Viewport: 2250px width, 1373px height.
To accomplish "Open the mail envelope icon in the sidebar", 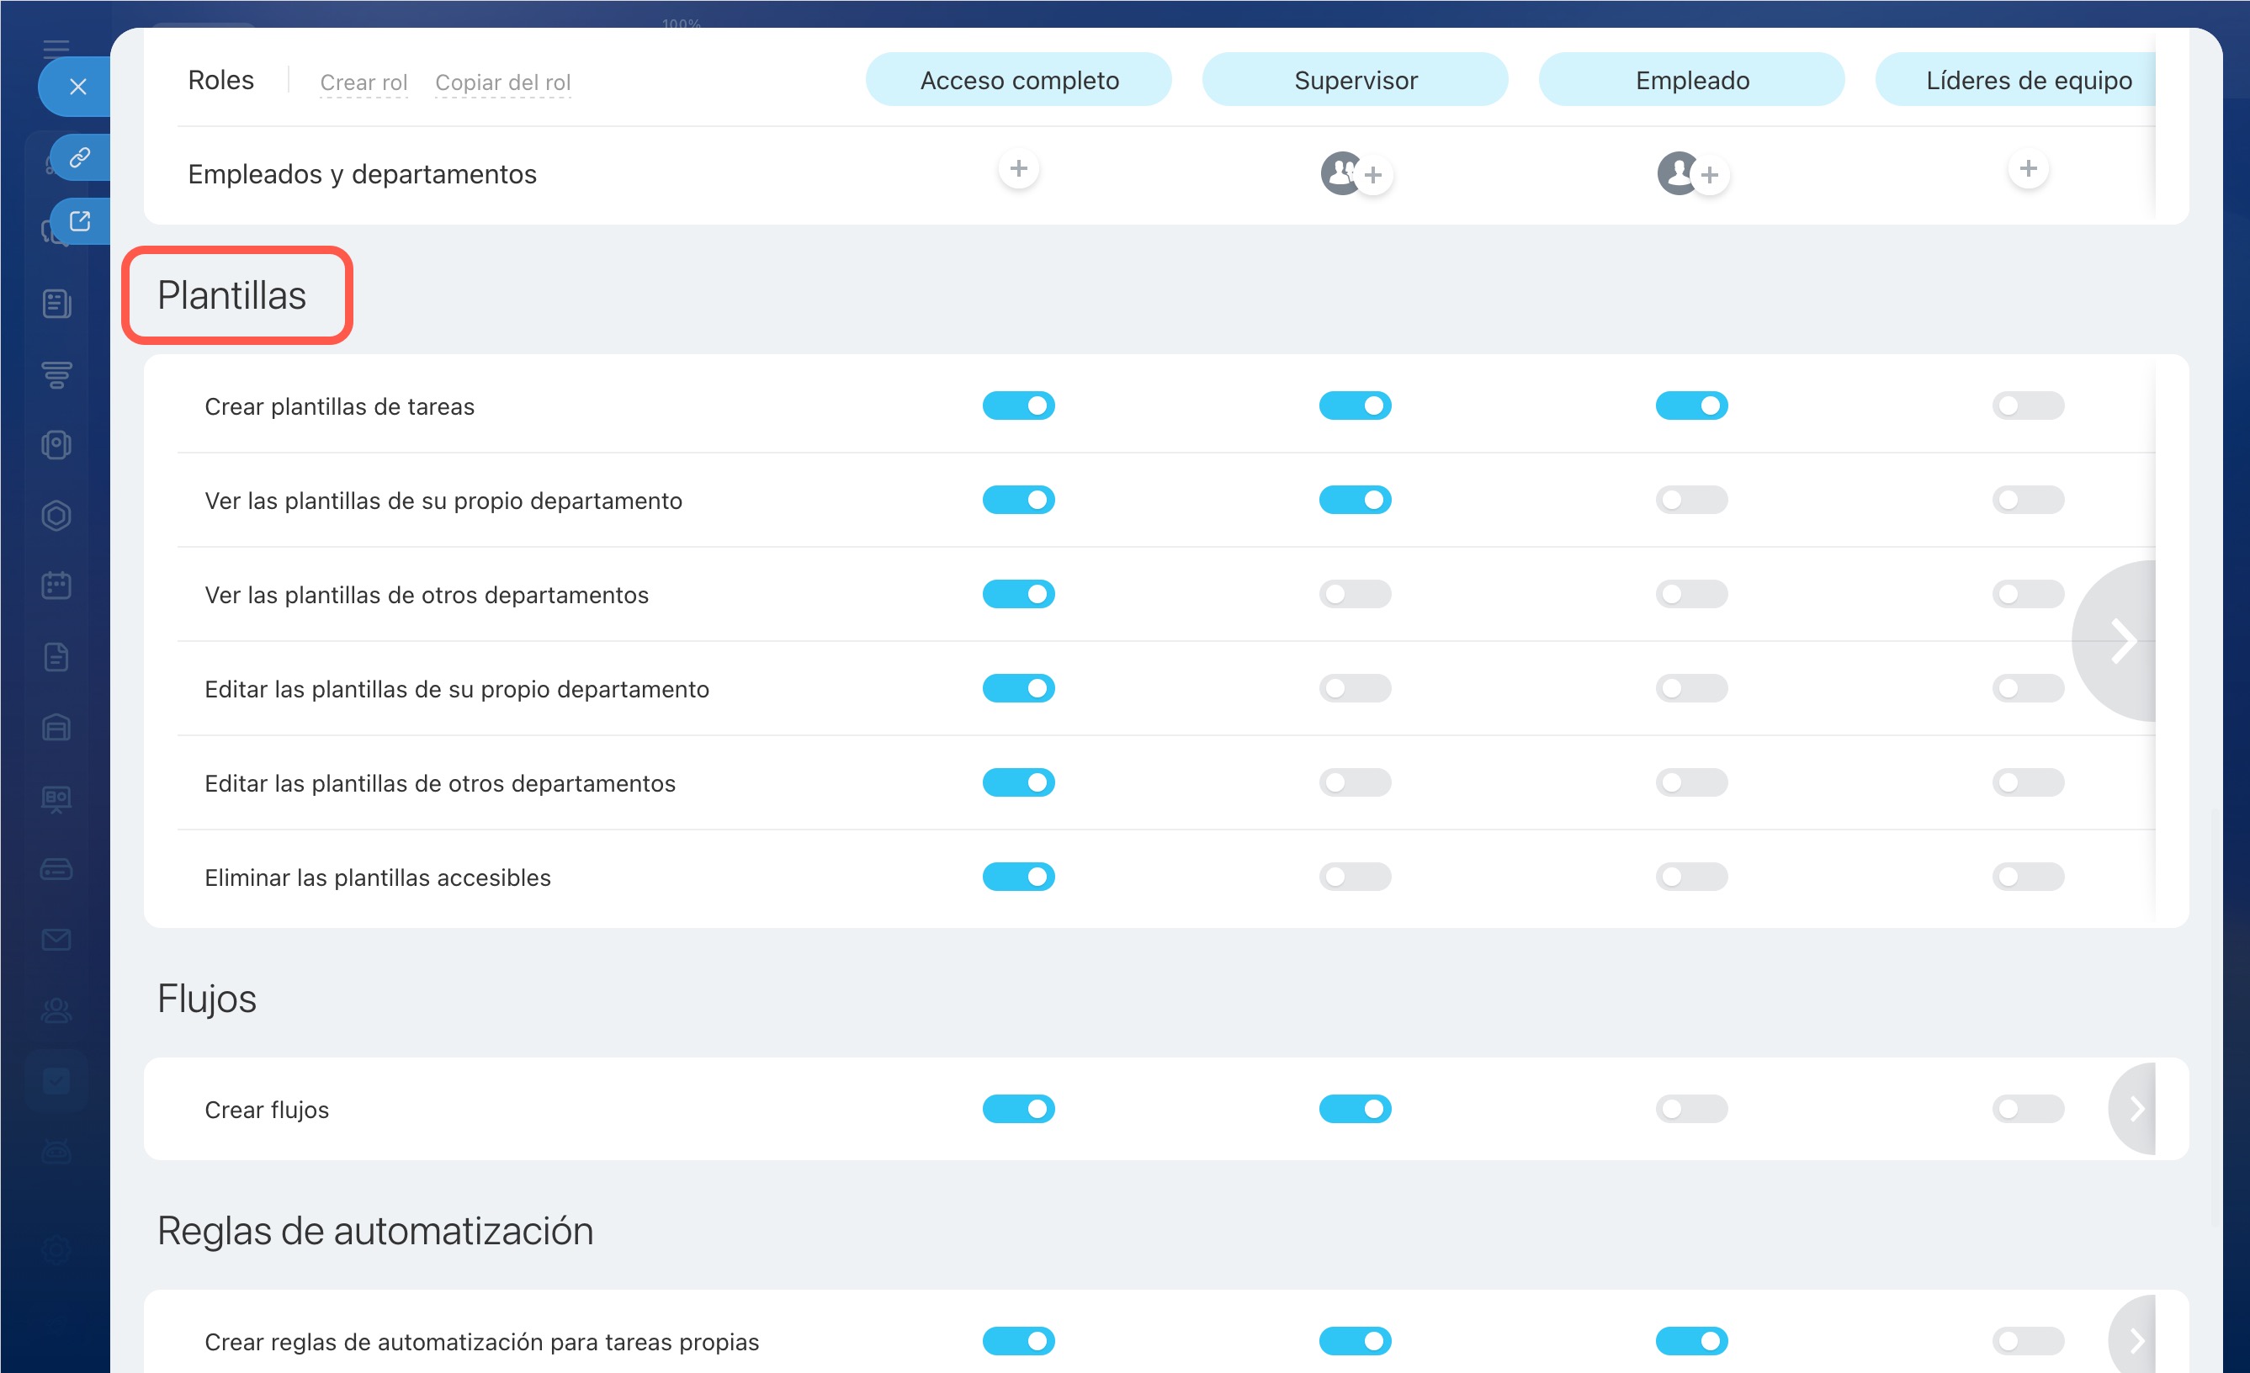I will click(x=56, y=940).
